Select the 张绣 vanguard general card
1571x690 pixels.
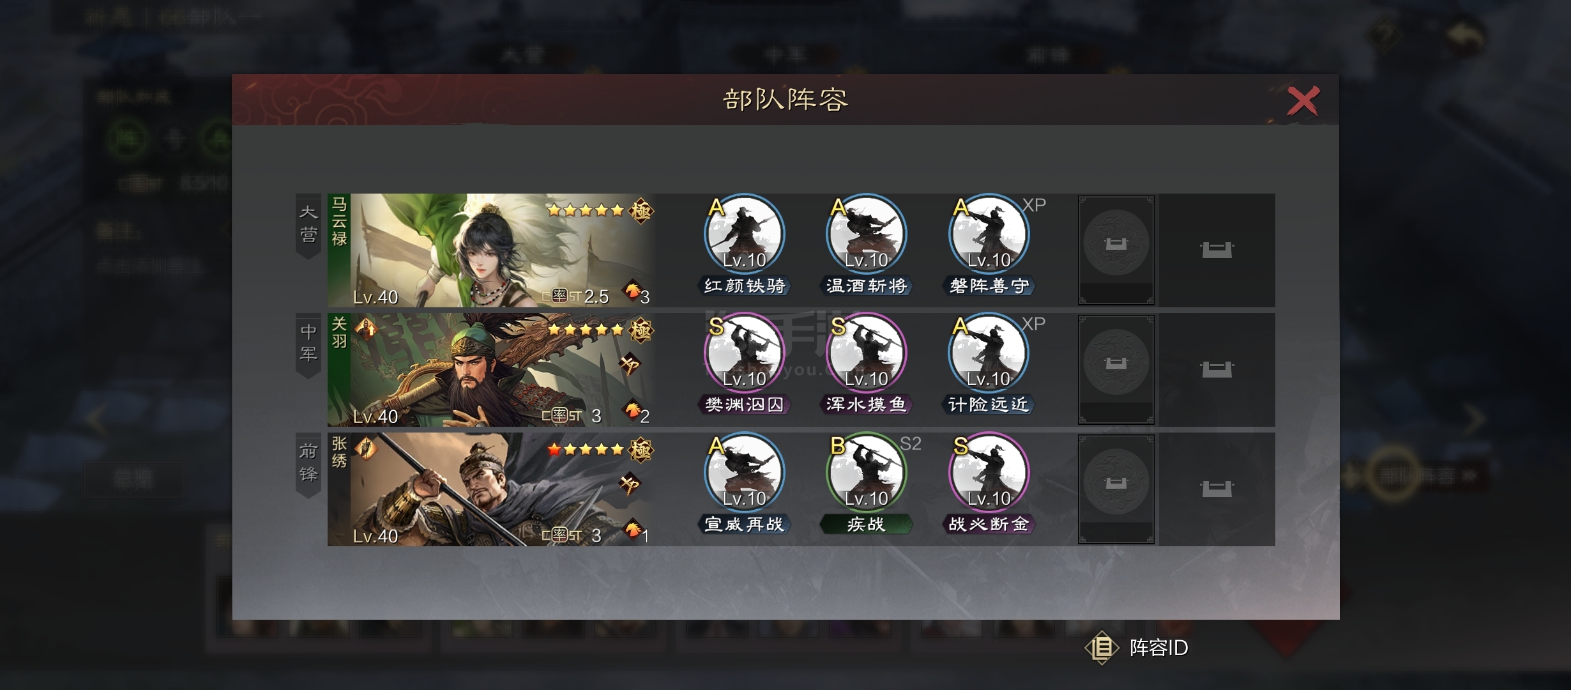click(x=492, y=489)
